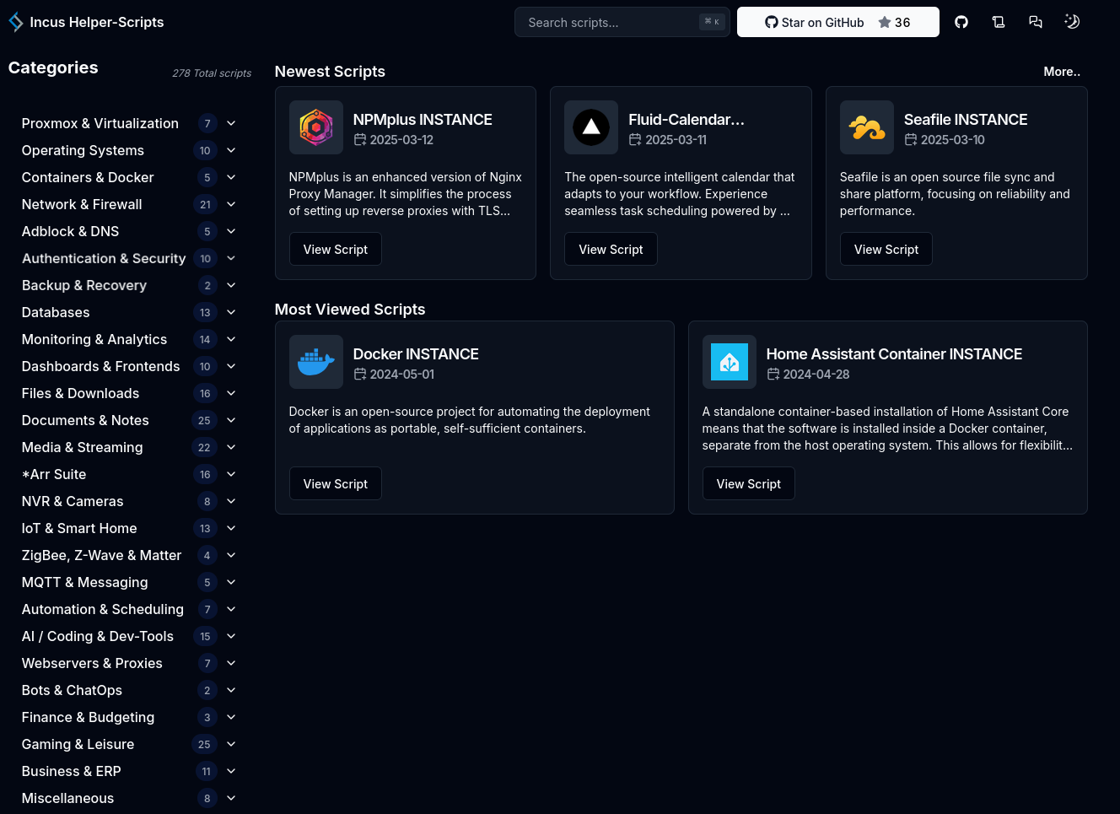Viewport: 1120px width, 814px height.
Task: Click Home Assistant Container INSTANCE title
Action: 894,354
